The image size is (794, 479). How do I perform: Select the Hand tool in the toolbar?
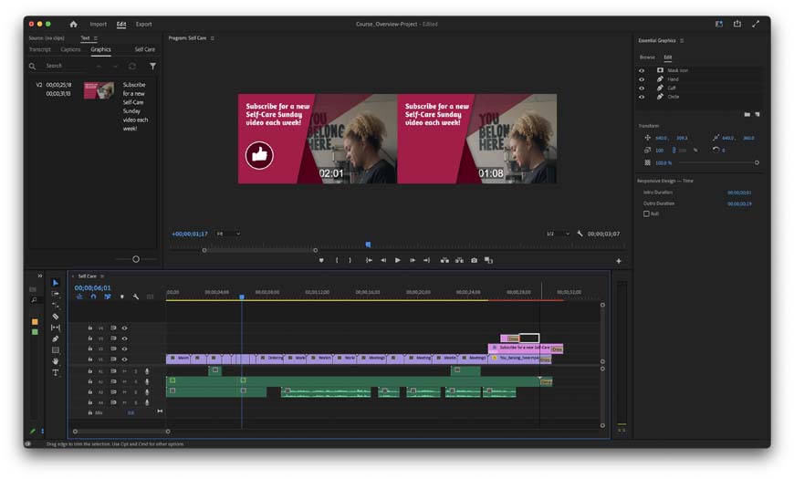[x=56, y=361]
